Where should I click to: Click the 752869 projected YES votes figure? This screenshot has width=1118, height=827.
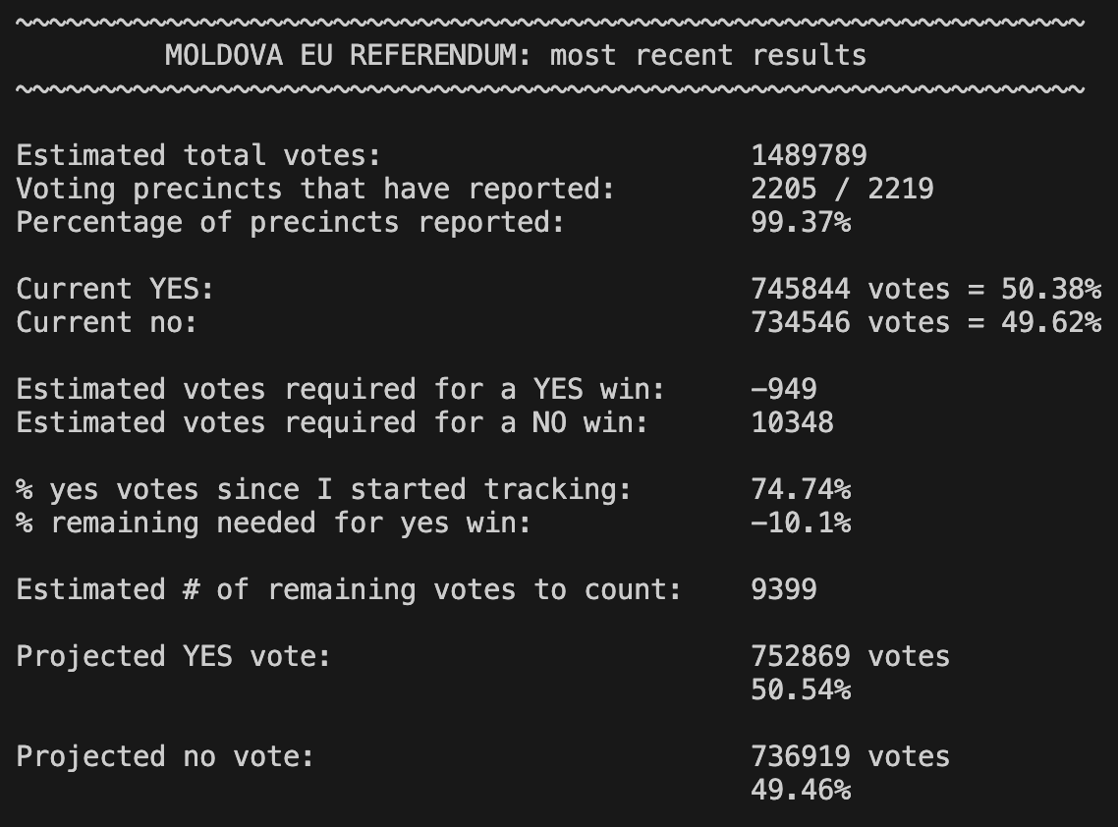click(801, 656)
